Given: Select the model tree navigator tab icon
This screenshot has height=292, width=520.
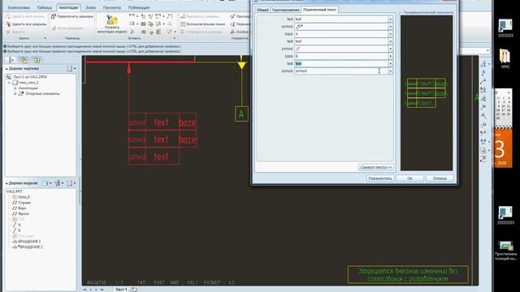Looking at the screenshot, I should [x=12, y=60].
